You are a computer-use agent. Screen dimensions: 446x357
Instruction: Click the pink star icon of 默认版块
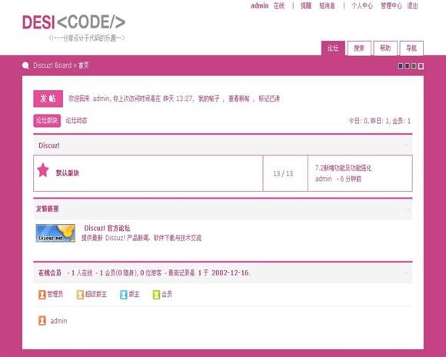43,170
